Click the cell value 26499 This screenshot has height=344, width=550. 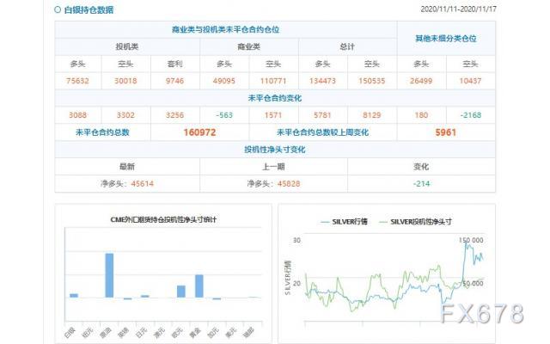[421, 81]
